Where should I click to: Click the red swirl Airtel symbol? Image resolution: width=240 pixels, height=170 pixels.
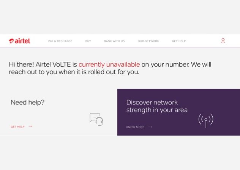tap(11, 41)
